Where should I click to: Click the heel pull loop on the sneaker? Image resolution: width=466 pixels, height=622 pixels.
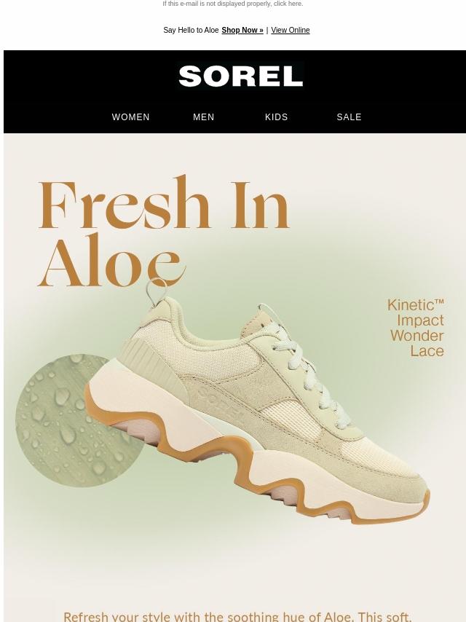coord(156,291)
